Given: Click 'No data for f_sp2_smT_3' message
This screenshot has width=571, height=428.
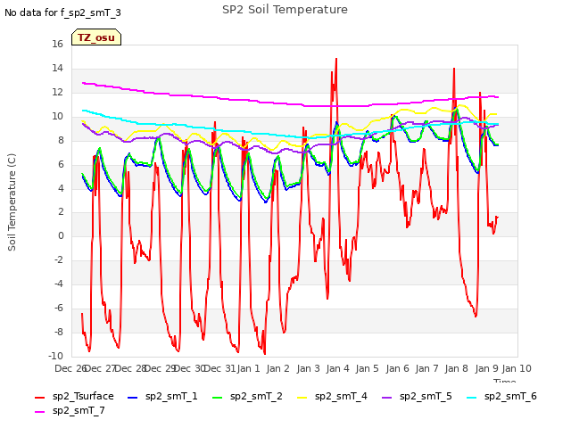Looking at the screenshot, I should pos(62,12).
